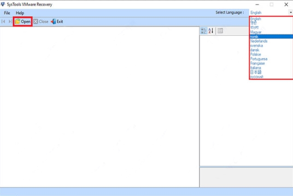Select dansk from the language list
Image resolution: width=293 pixels, height=196 pixels.
tap(271, 50)
